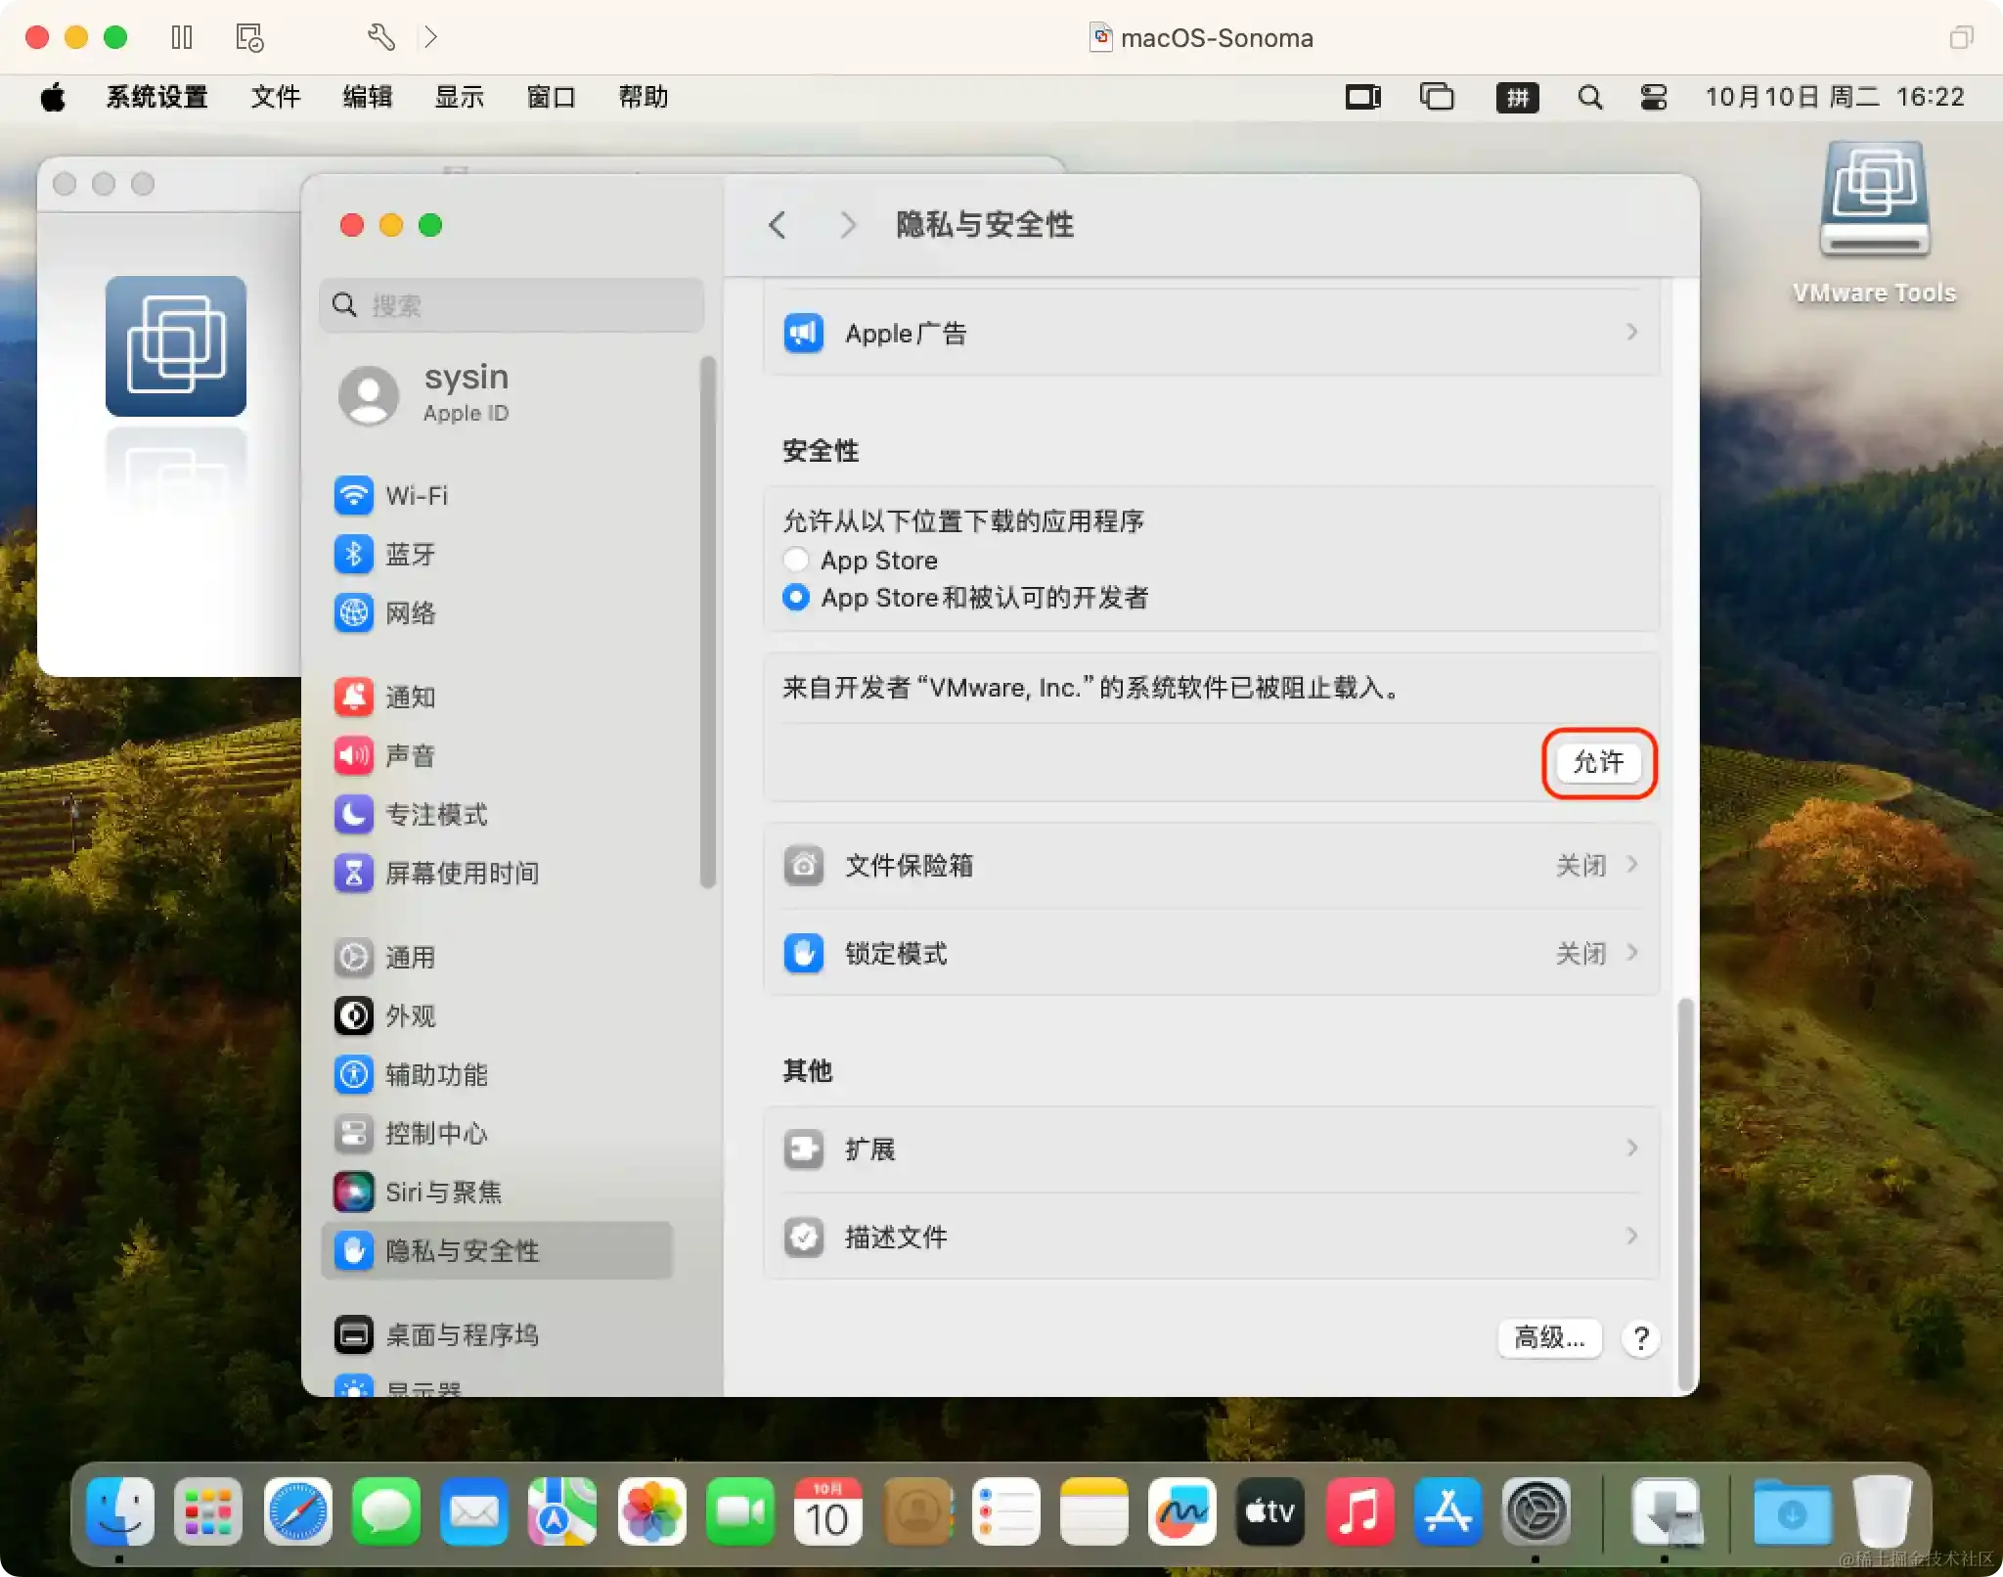Allow VMware system software by clicking 允许

1598,763
